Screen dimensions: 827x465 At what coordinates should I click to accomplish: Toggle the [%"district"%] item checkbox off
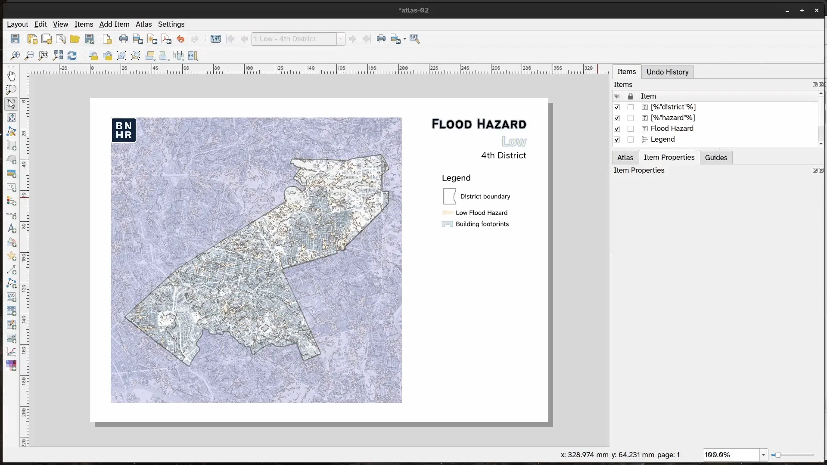tap(617, 107)
